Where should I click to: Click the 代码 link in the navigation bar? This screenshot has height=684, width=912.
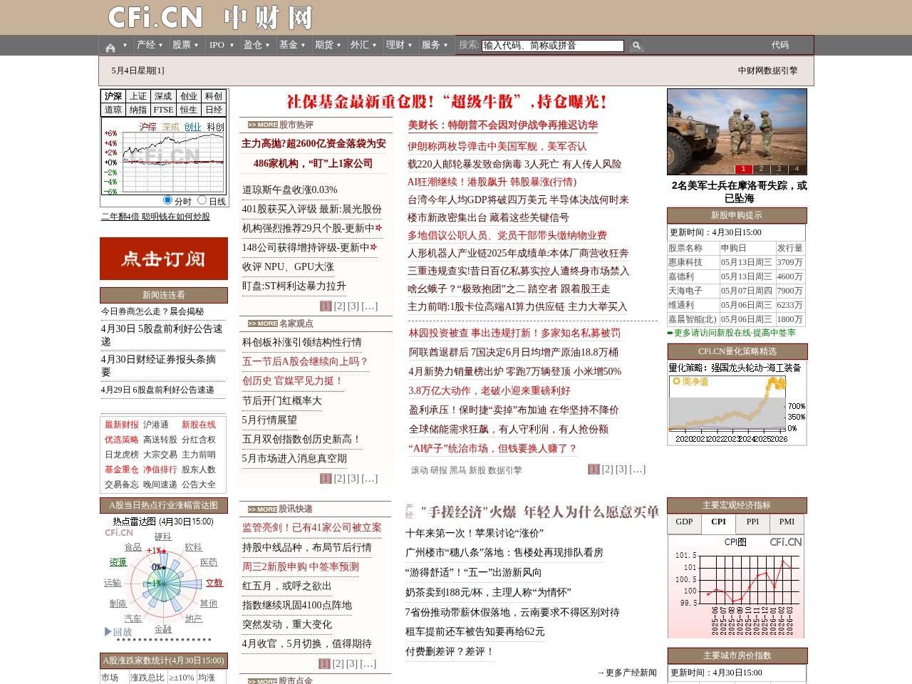pos(780,45)
